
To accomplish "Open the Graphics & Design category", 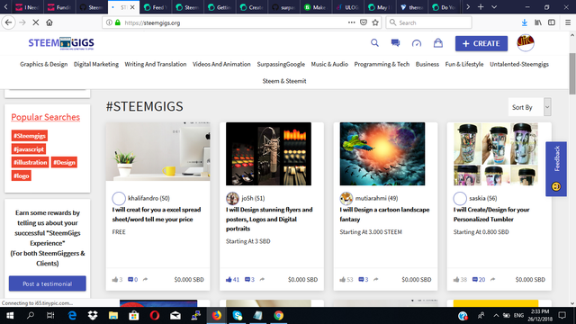I will (44, 64).
